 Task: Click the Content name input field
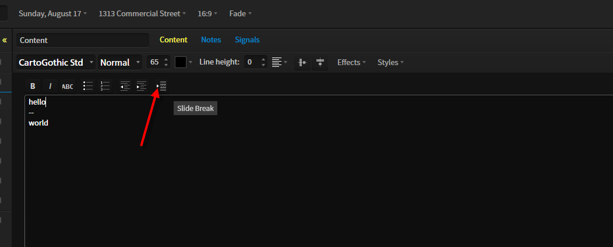[x=83, y=40]
